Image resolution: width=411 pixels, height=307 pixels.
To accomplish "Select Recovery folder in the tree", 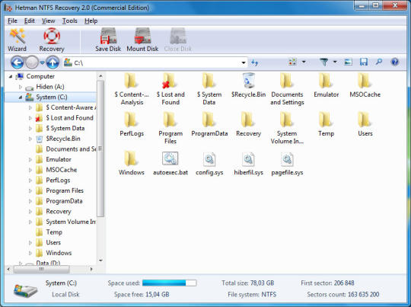I will click(x=59, y=212).
